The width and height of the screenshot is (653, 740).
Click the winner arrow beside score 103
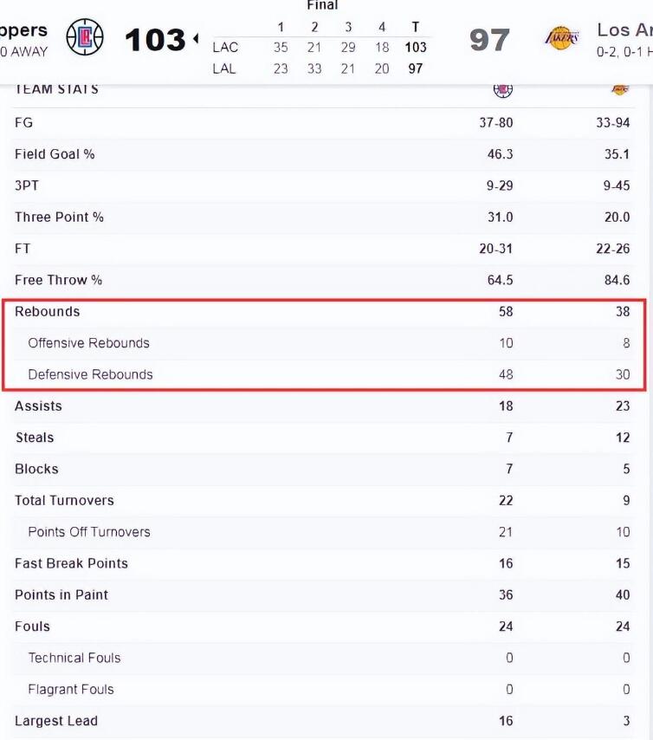[x=195, y=39]
